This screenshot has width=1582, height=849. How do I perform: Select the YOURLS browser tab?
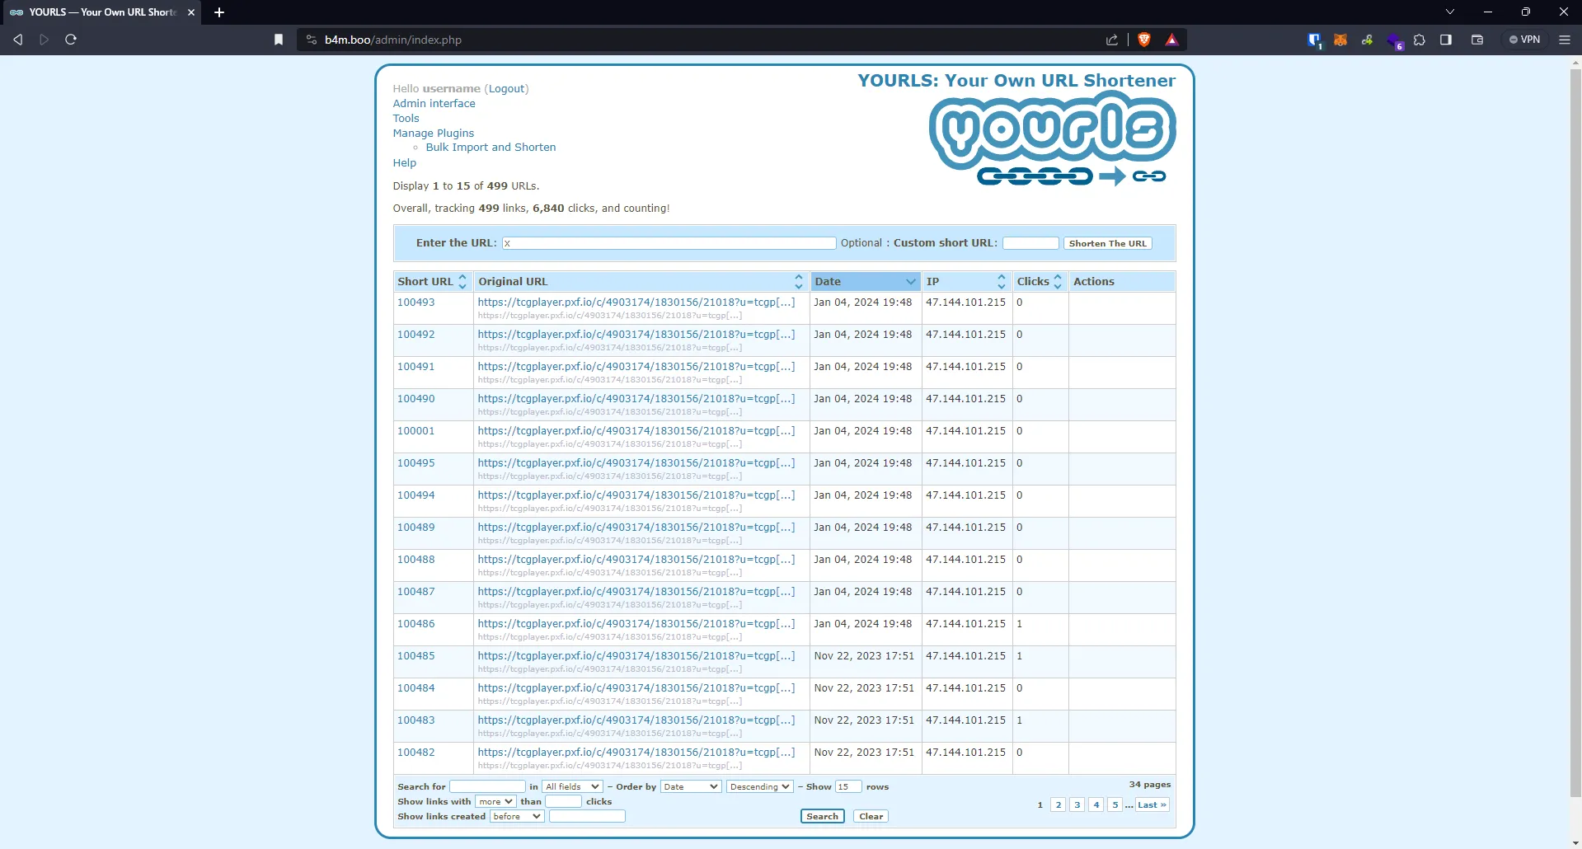pos(101,12)
